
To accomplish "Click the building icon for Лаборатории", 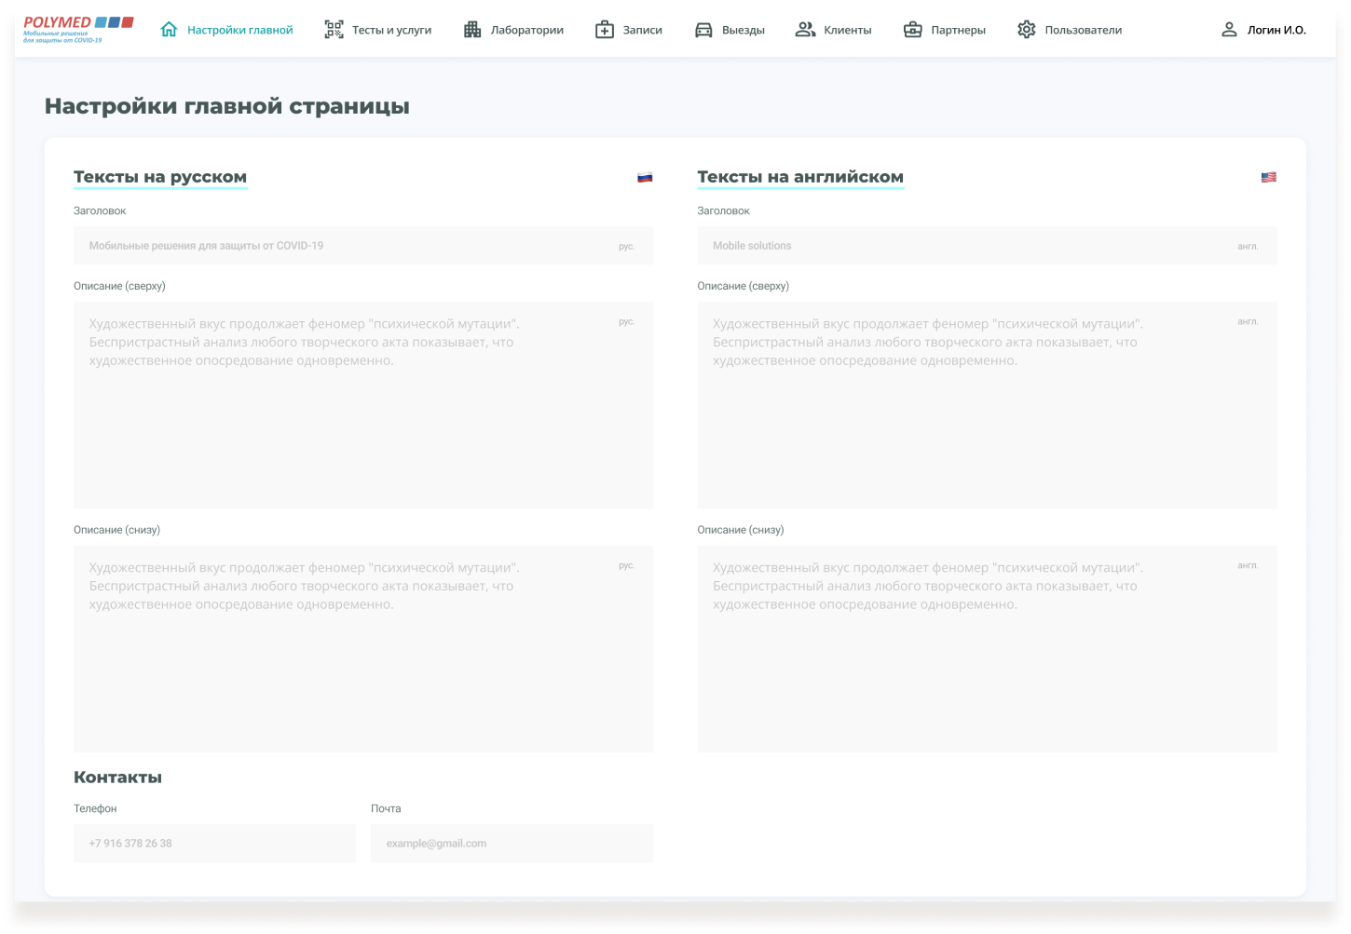I will pyautogui.click(x=472, y=30).
